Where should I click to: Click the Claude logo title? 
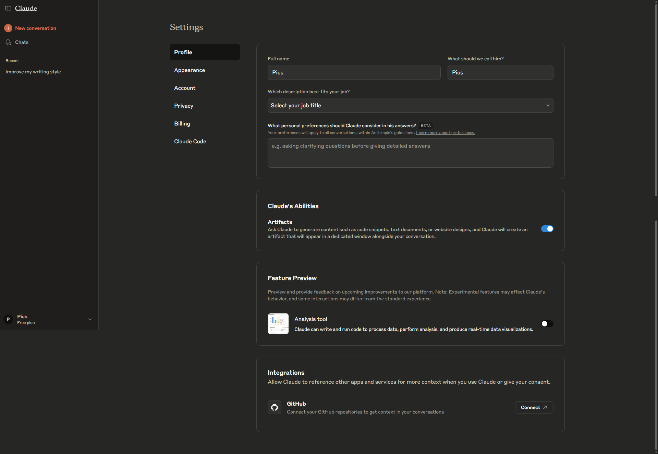(26, 8)
